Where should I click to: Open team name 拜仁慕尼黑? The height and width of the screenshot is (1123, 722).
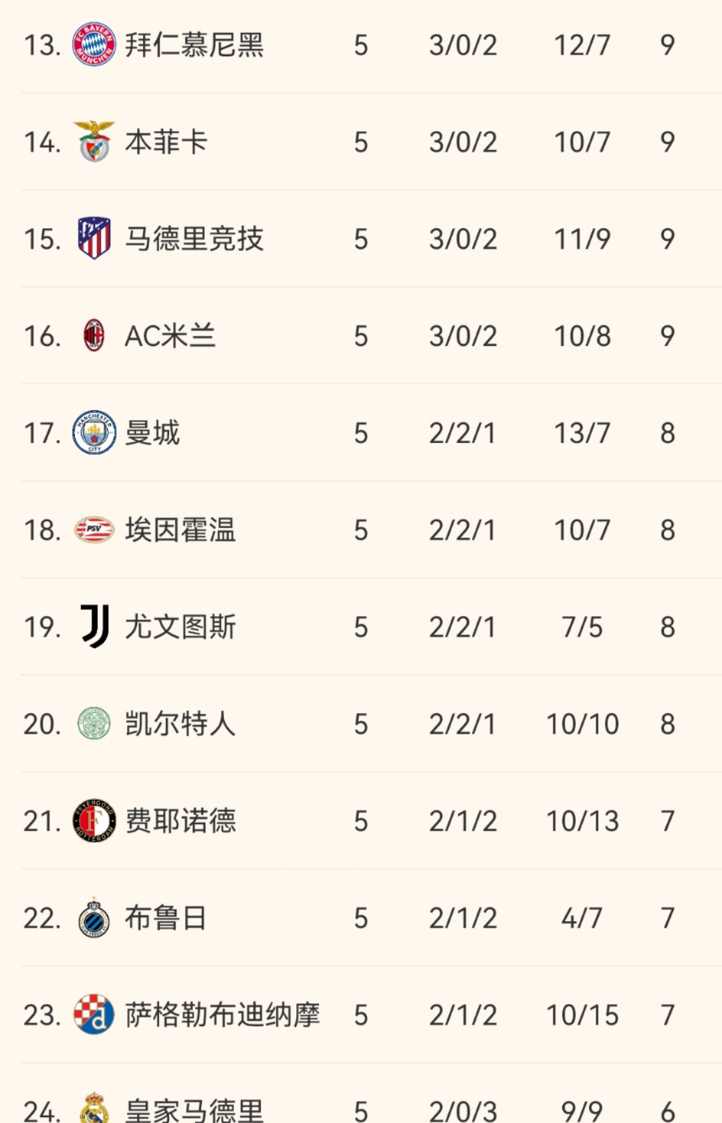(x=194, y=45)
